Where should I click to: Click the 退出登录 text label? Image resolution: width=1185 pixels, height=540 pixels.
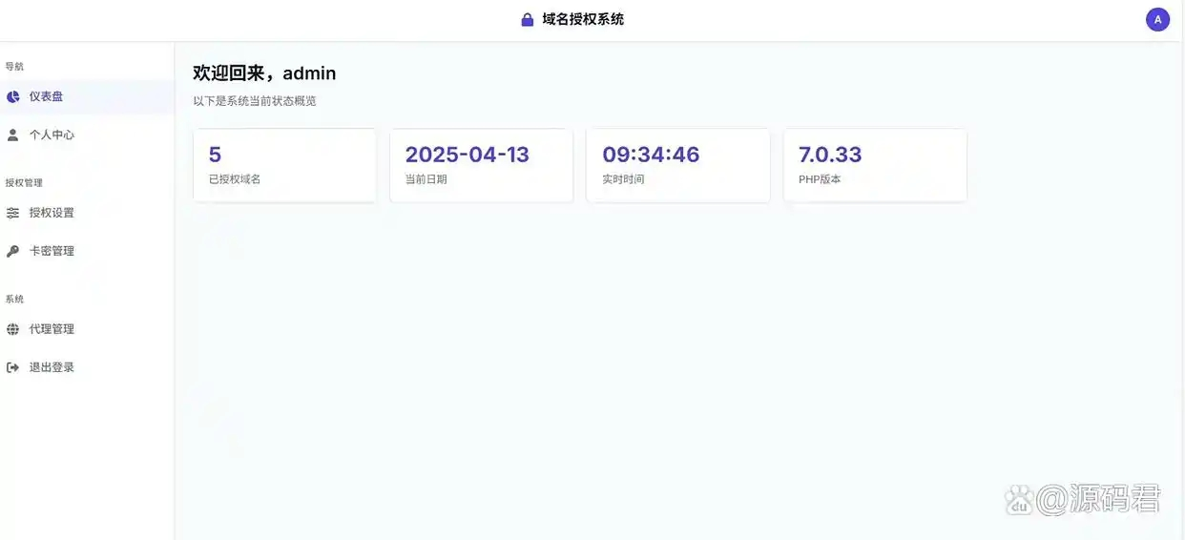click(52, 367)
